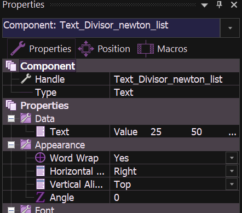Select the Text property label

(60, 131)
